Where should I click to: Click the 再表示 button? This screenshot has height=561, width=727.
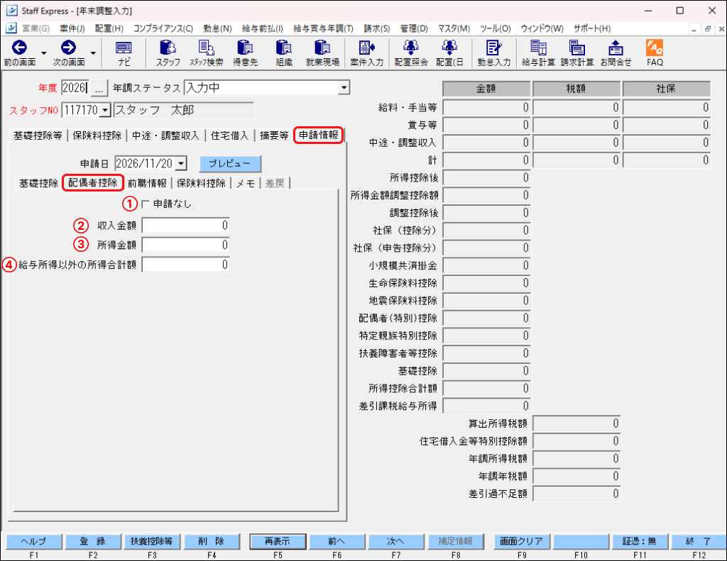[x=278, y=541]
